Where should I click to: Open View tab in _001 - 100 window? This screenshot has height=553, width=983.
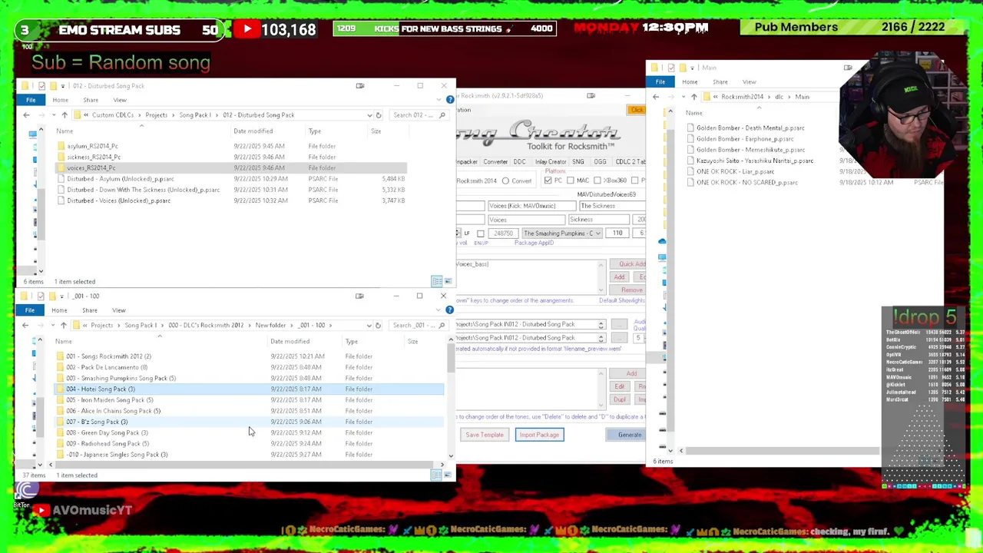(119, 310)
